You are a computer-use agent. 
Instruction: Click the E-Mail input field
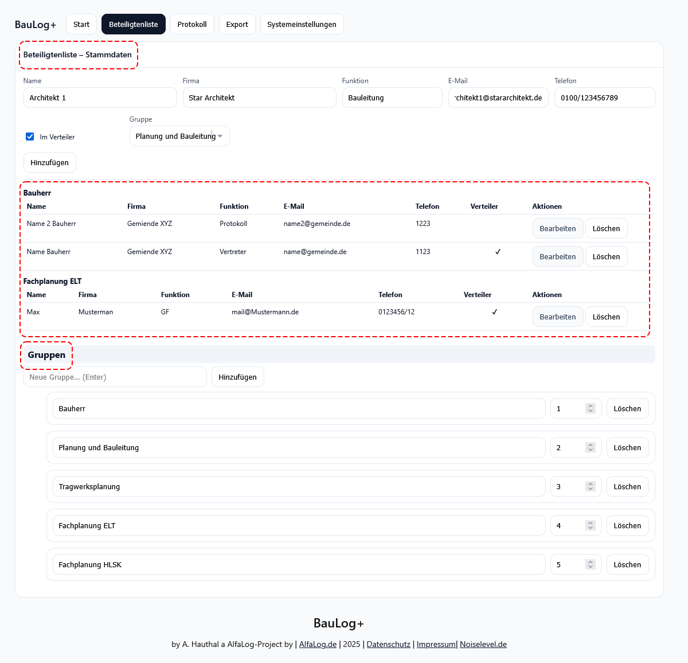pos(498,97)
